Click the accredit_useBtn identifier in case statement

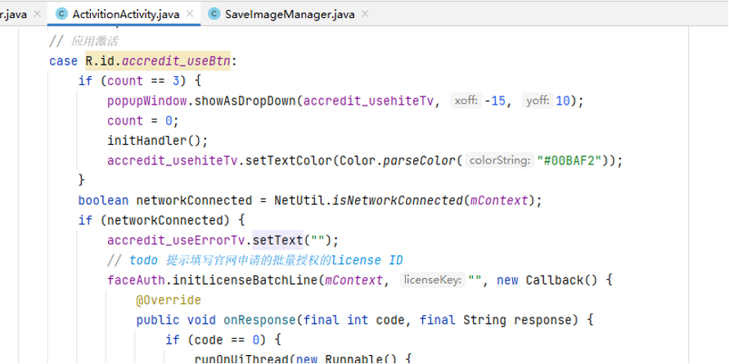[x=176, y=61]
